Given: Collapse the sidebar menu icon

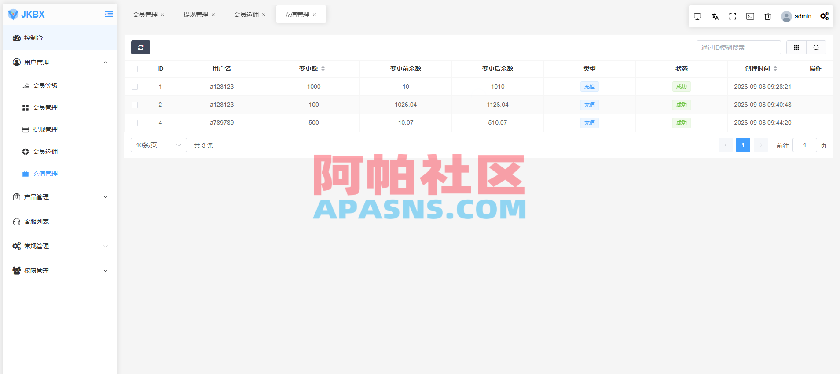Looking at the screenshot, I should click(x=109, y=14).
